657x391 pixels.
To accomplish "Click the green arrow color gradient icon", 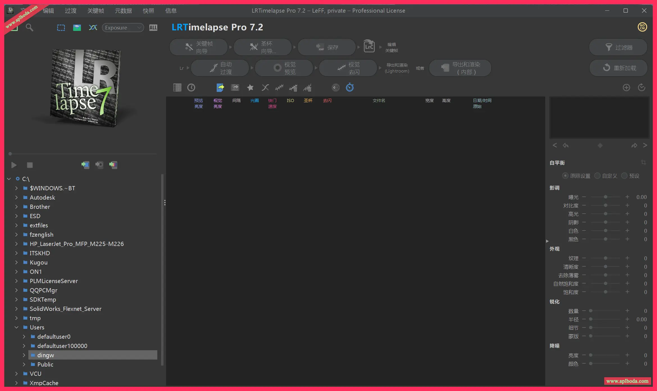I will tap(113, 165).
